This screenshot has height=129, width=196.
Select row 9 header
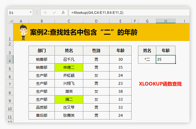click(x=10, y=99)
